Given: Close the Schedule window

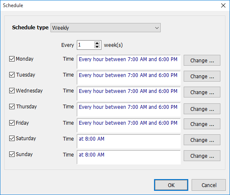Looking at the screenshot, I should click(x=223, y=5).
